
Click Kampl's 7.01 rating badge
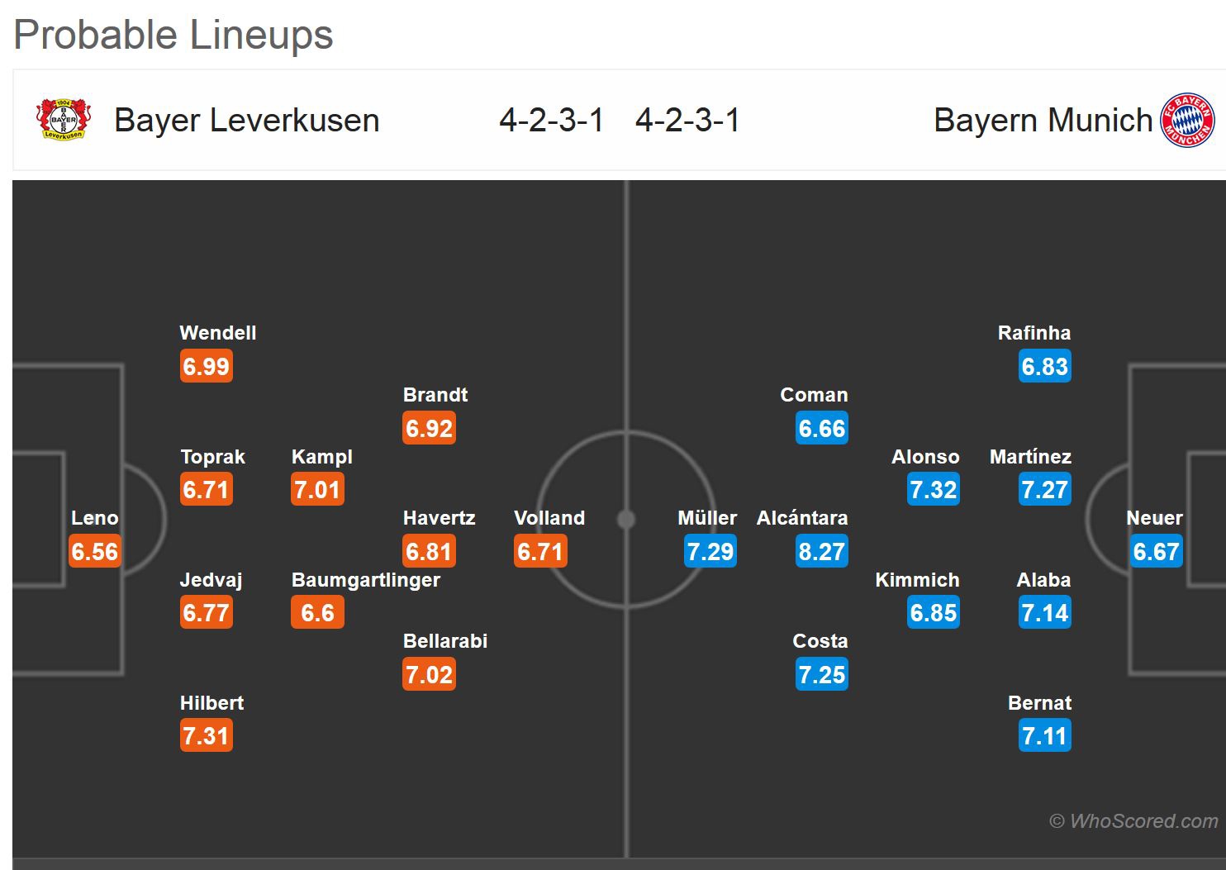point(317,489)
